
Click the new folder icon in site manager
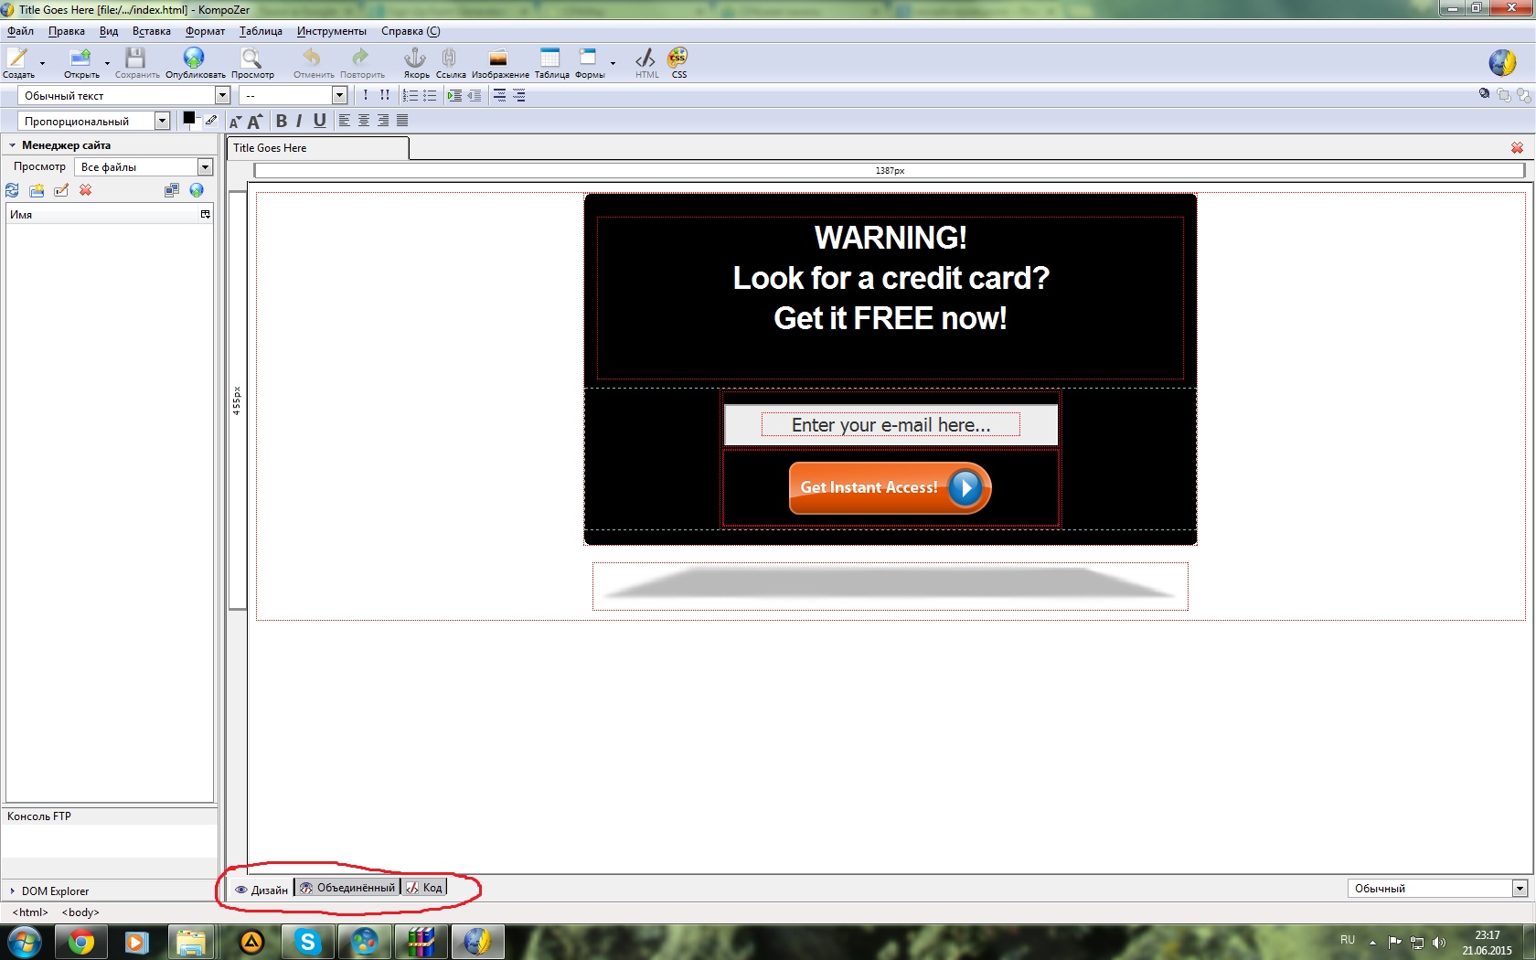point(37,190)
